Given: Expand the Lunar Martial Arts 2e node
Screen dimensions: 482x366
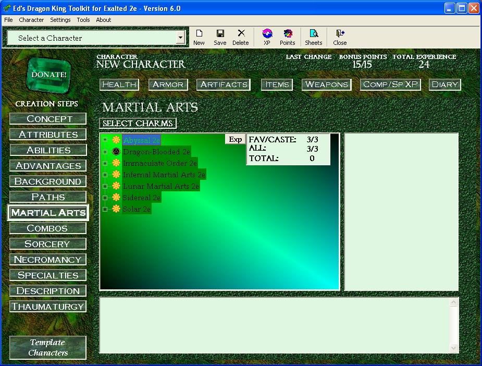Looking at the screenshot, I should [x=105, y=186].
